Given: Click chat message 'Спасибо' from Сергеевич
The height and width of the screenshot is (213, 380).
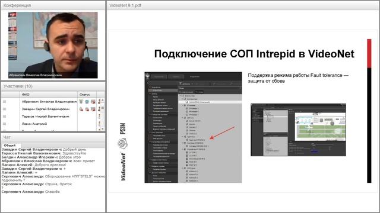Looking at the screenshot, I should pos(52,192).
